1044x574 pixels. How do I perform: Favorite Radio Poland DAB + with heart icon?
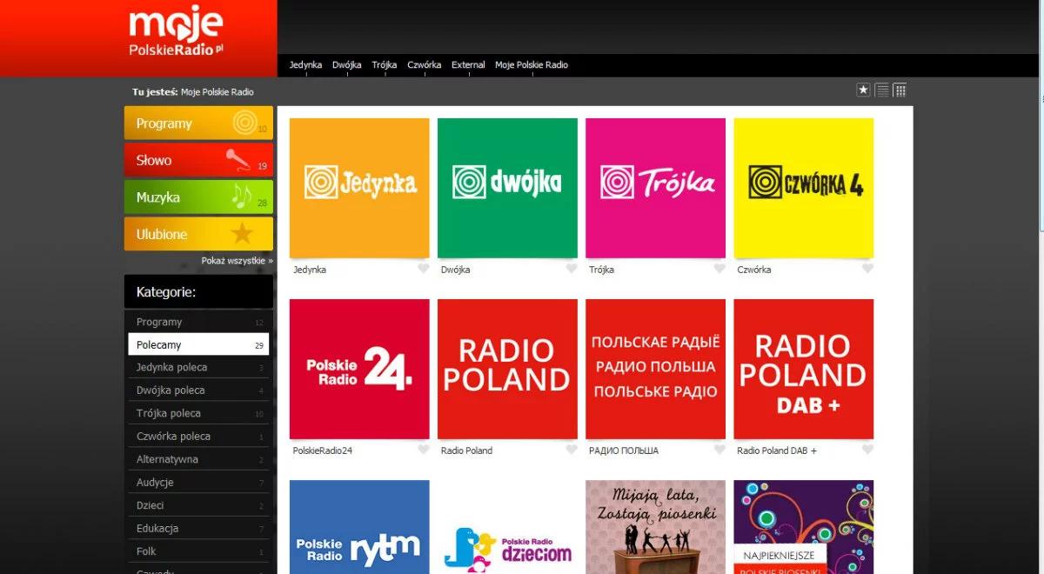(x=867, y=450)
